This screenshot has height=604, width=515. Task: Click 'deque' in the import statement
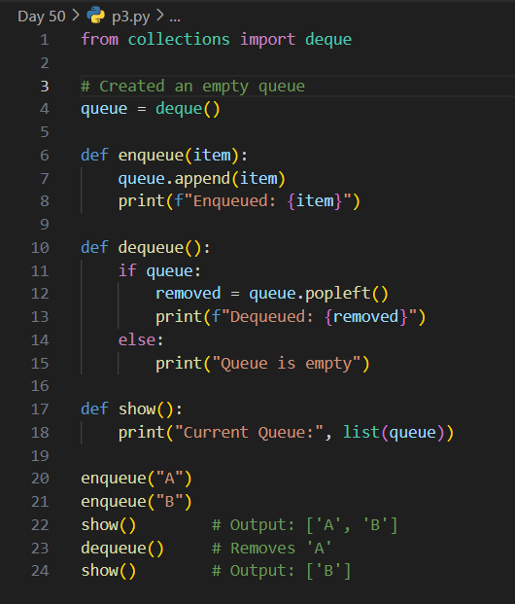(328, 40)
